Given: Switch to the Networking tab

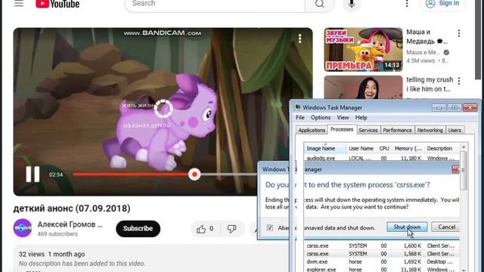Looking at the screenshot, I should tap(430, 130).
